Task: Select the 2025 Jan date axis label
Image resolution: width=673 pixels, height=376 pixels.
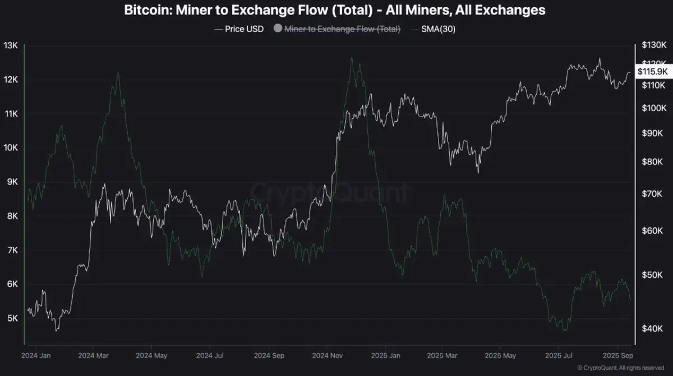Action: click(x=385, y=355)
